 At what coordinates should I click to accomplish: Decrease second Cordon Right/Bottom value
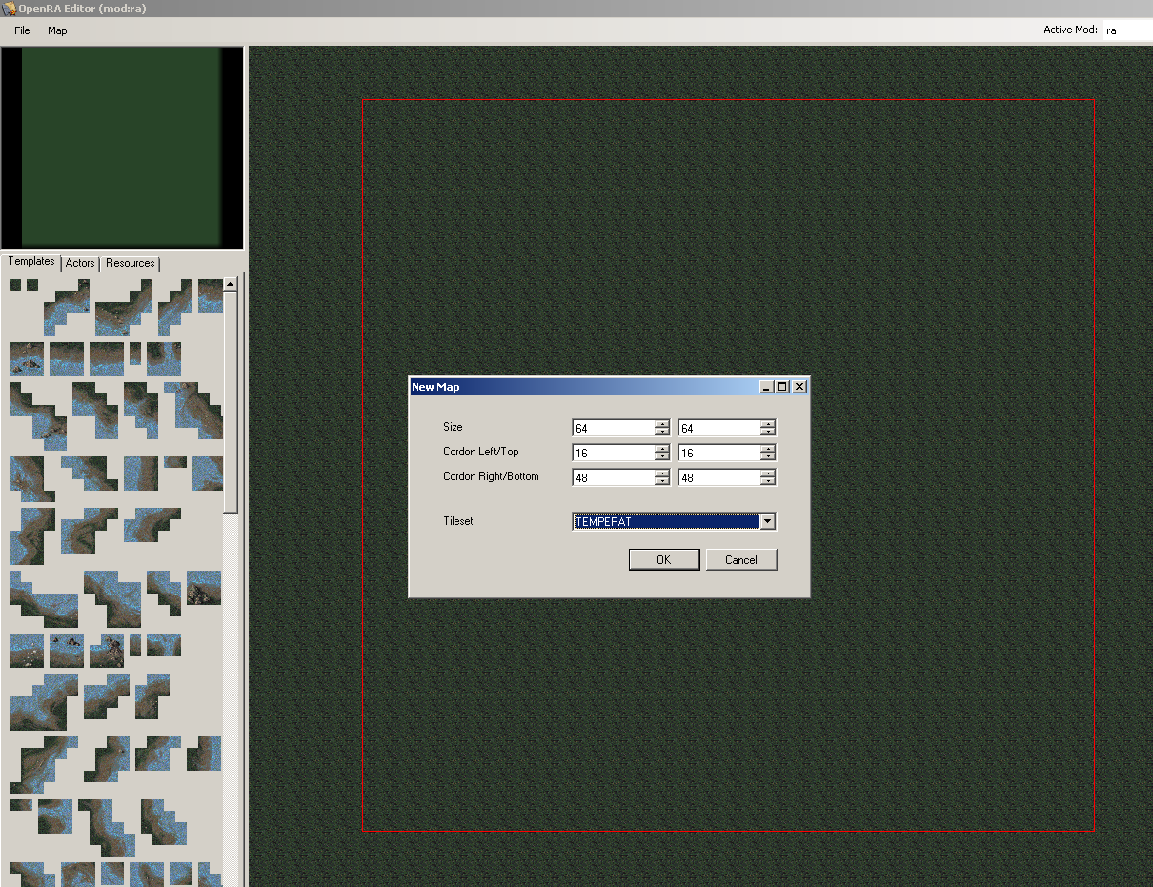768,481
